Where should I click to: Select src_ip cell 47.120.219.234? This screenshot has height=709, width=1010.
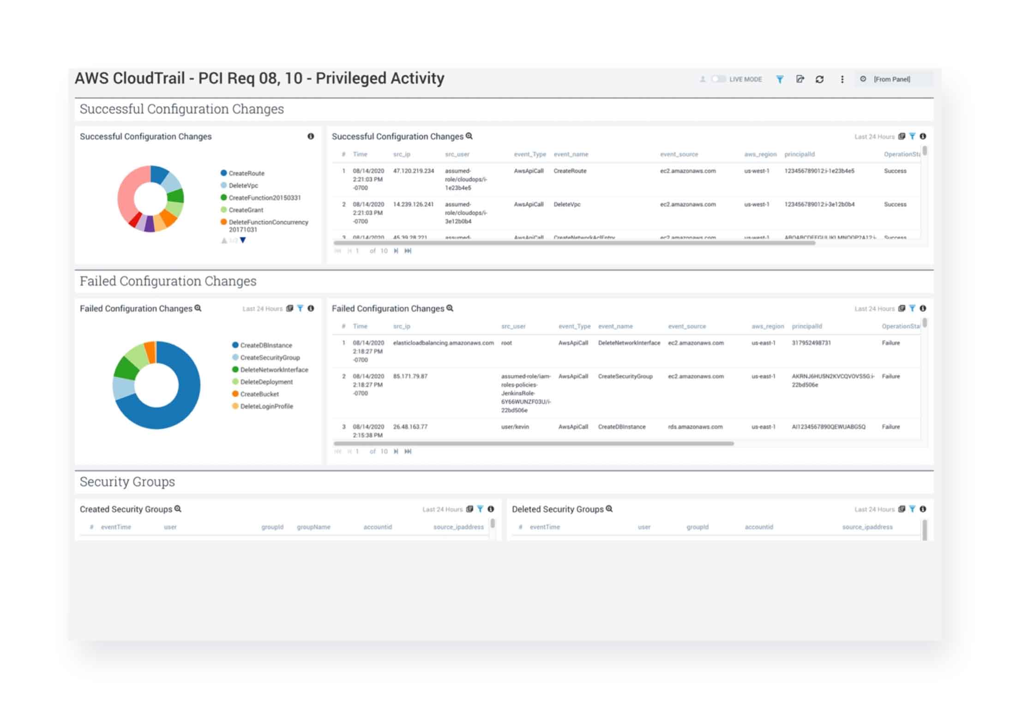[414, 171]
